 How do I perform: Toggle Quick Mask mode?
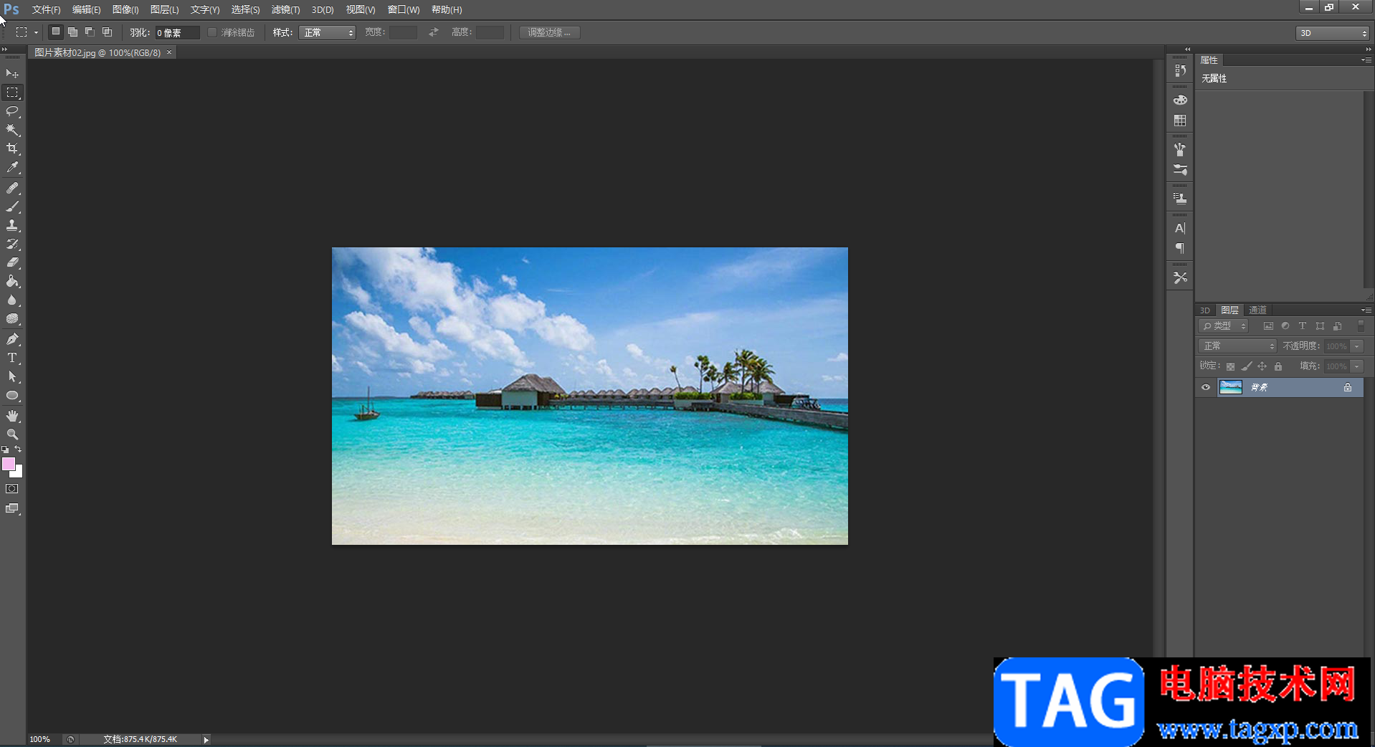click(12, 489)
